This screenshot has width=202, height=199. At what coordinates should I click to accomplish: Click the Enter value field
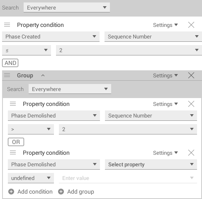coord(128,178)
